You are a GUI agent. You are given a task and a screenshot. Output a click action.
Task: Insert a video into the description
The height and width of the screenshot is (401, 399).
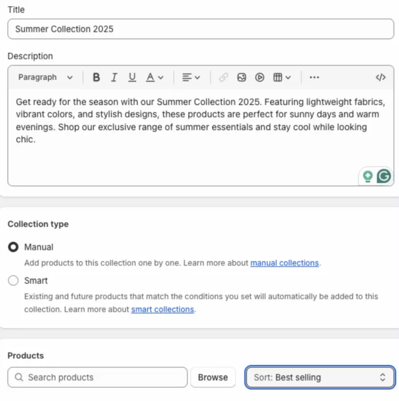(x=259, y=77)
